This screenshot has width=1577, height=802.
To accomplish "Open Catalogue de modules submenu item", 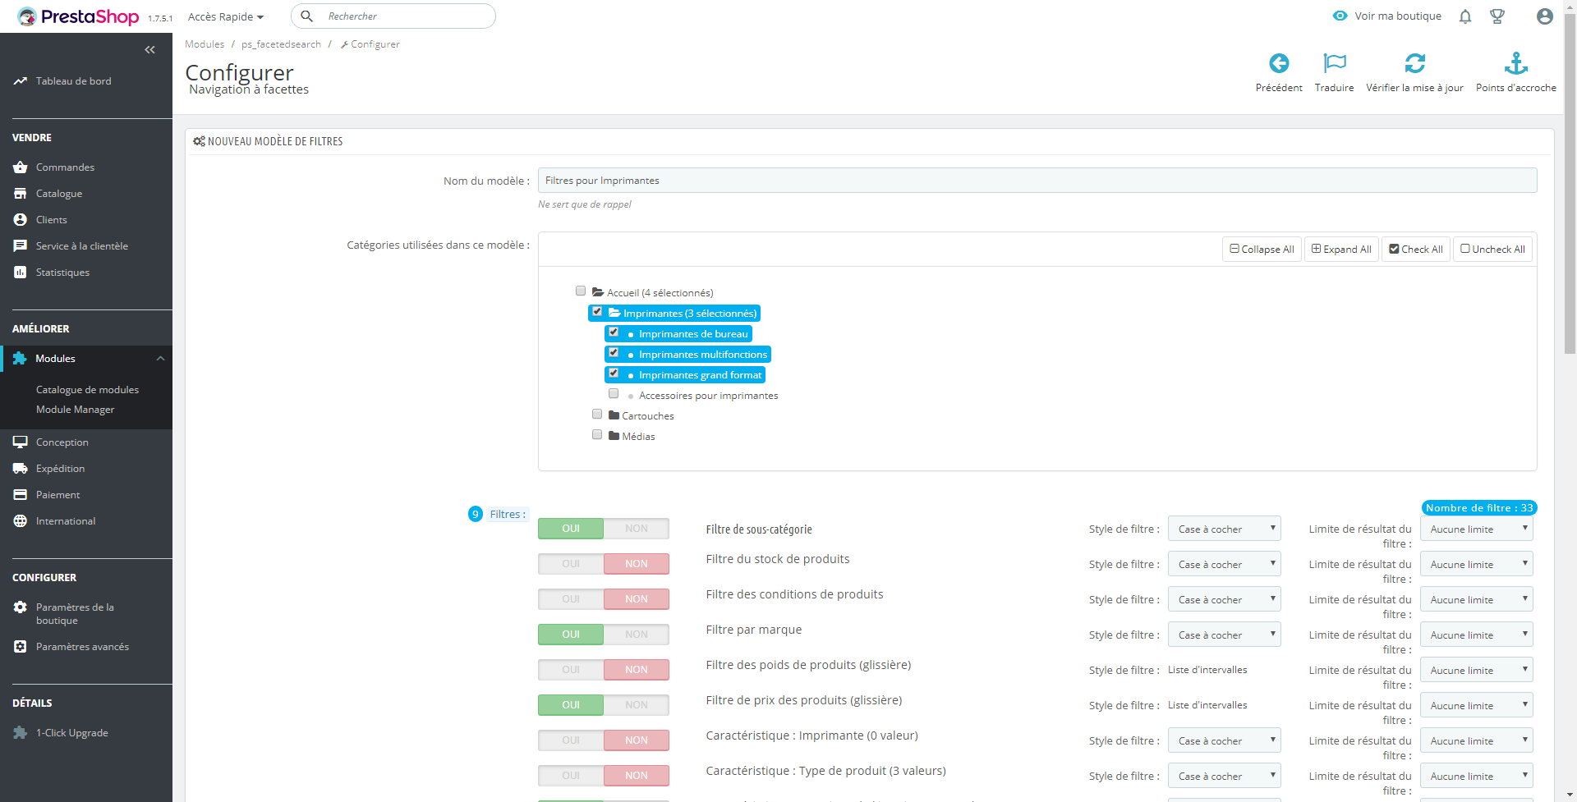I will [87, 390].
